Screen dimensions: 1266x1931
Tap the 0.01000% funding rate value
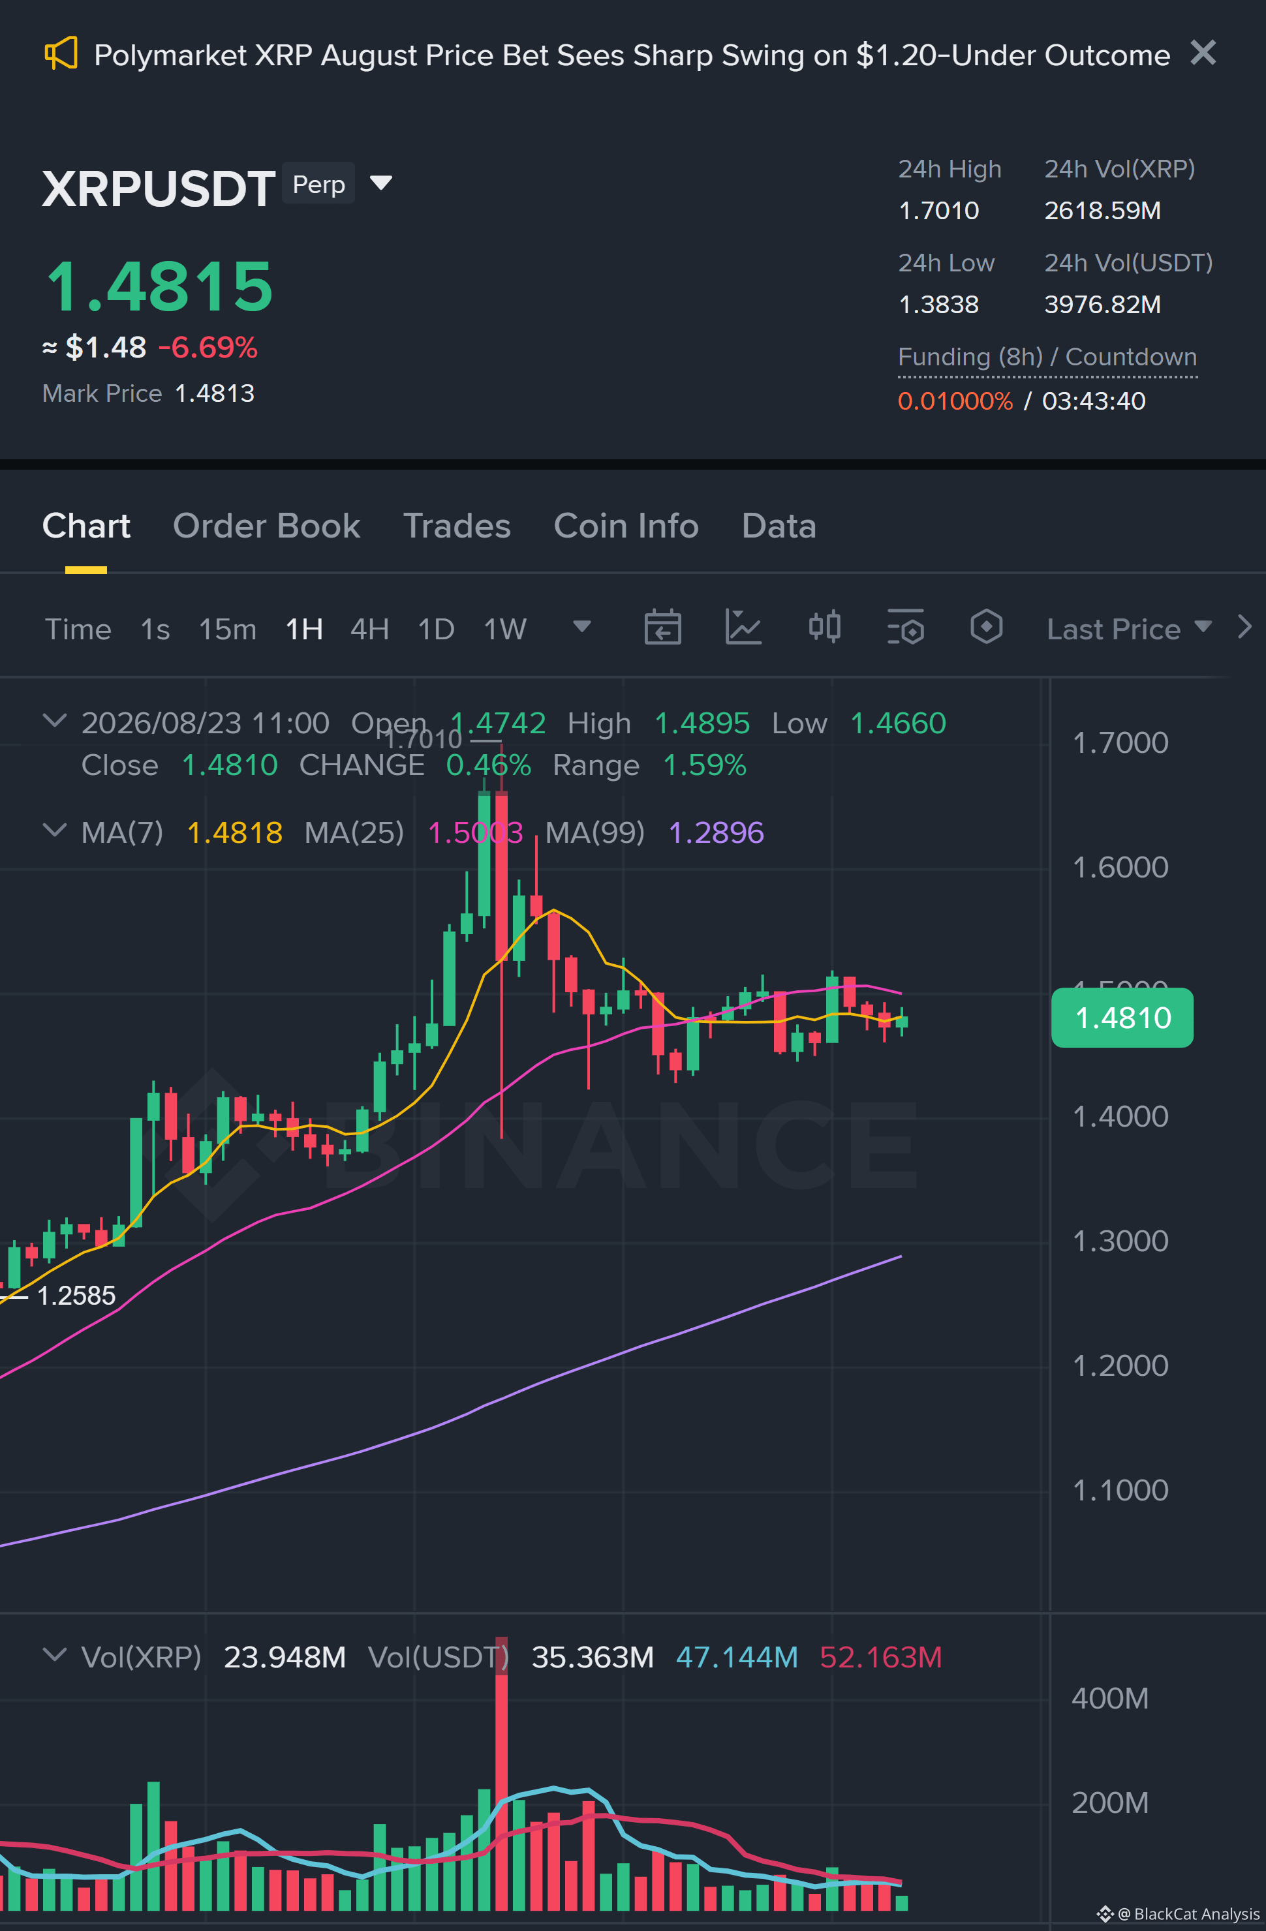click(x=955, y=401)
